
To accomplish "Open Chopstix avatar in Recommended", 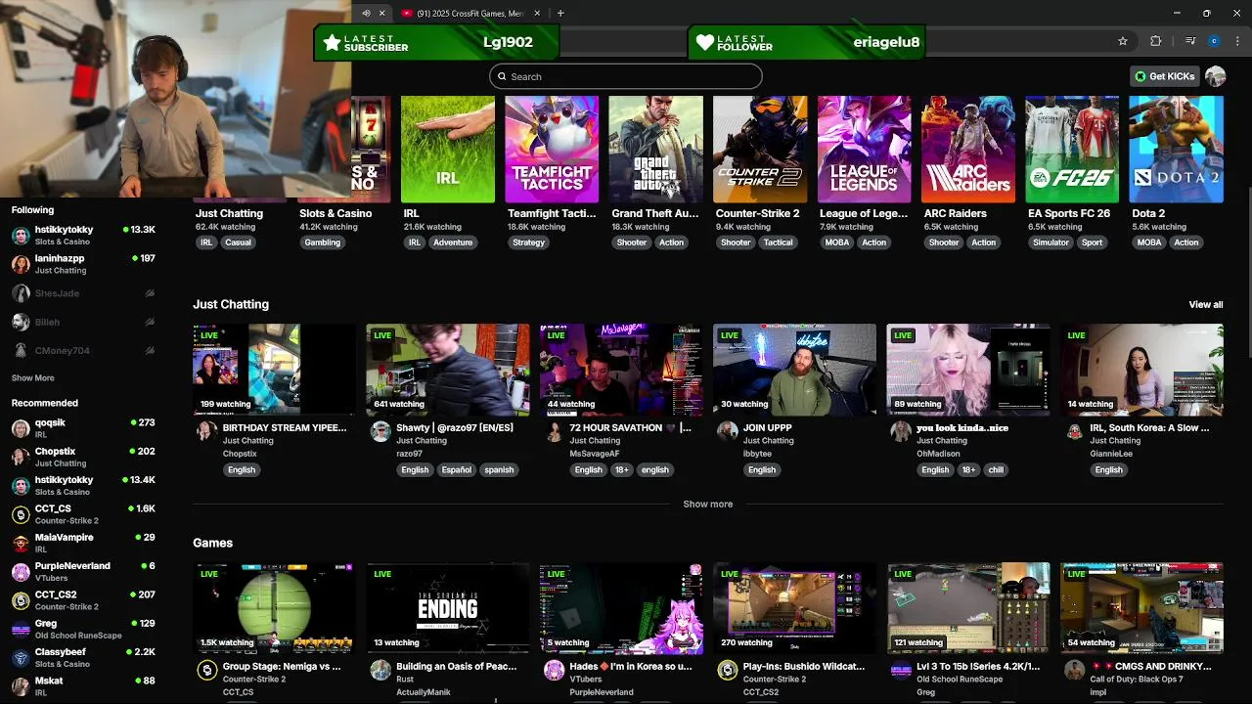I will click(21, 457).
